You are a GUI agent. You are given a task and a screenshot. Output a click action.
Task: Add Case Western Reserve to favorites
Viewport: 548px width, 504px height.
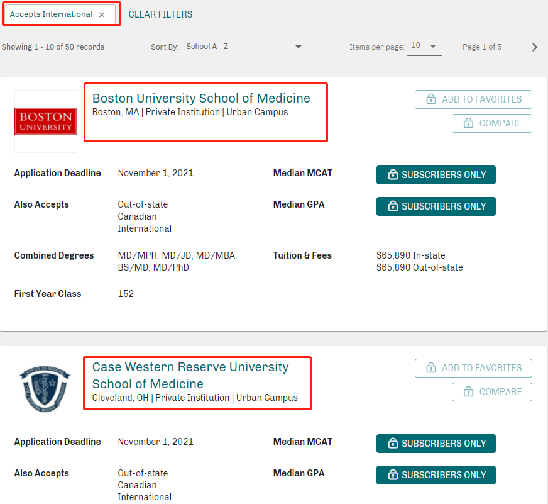tap(473, 368)
